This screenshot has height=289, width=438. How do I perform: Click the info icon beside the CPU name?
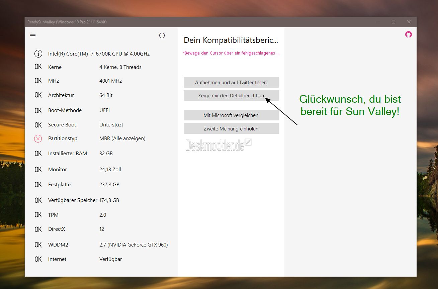pos(38,54)
